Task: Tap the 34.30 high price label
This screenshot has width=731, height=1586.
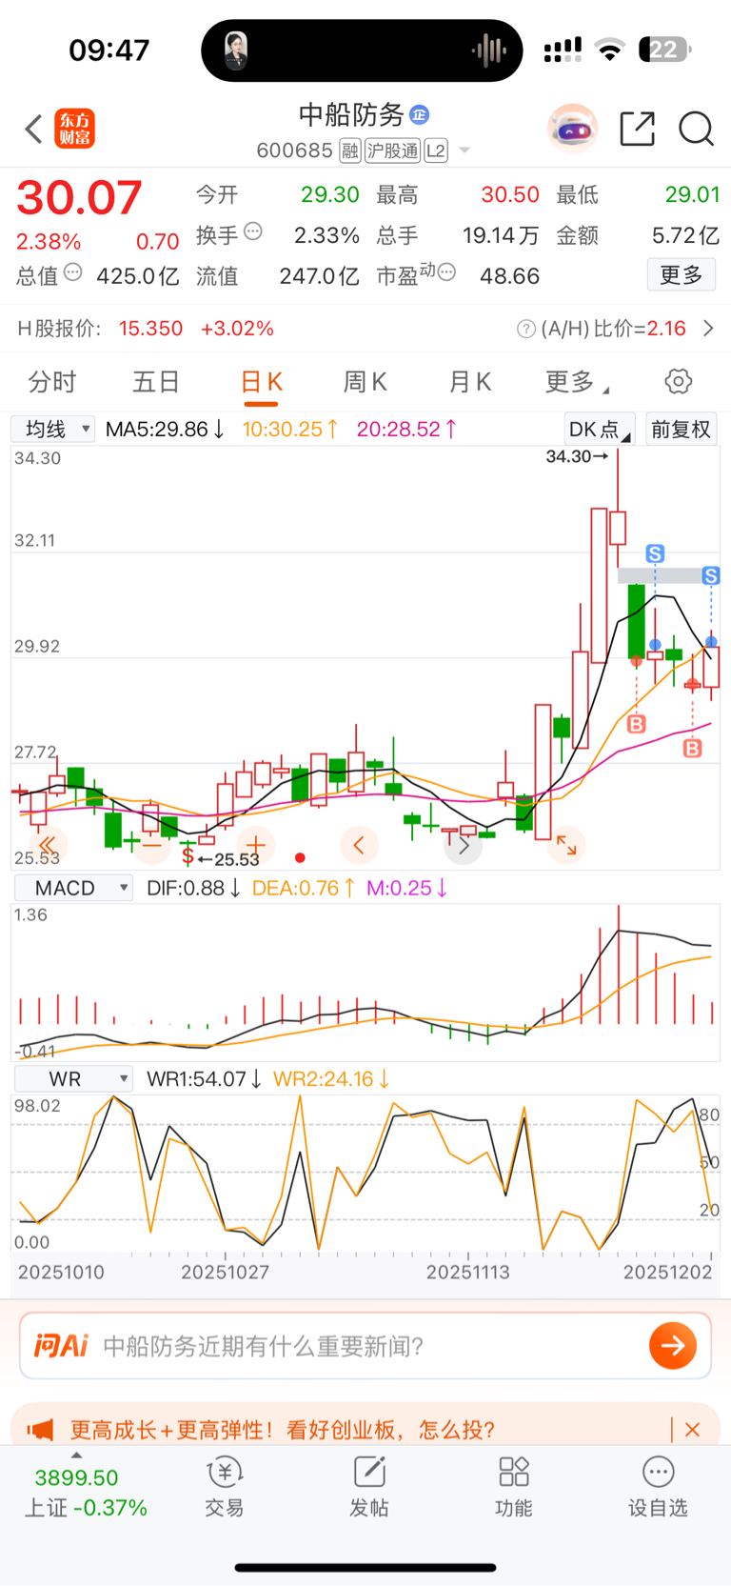Action: 577,456
